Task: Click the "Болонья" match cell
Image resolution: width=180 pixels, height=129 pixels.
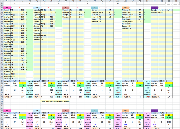Action: coord(7,51)
